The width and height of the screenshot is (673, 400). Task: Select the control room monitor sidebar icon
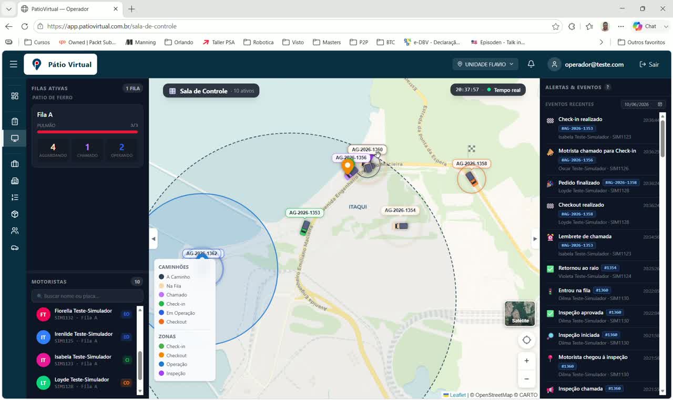15,138
